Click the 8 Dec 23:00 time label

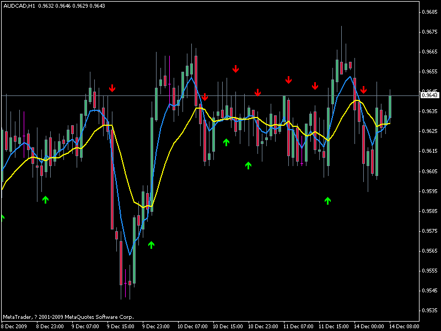click(x=50, y=327)
